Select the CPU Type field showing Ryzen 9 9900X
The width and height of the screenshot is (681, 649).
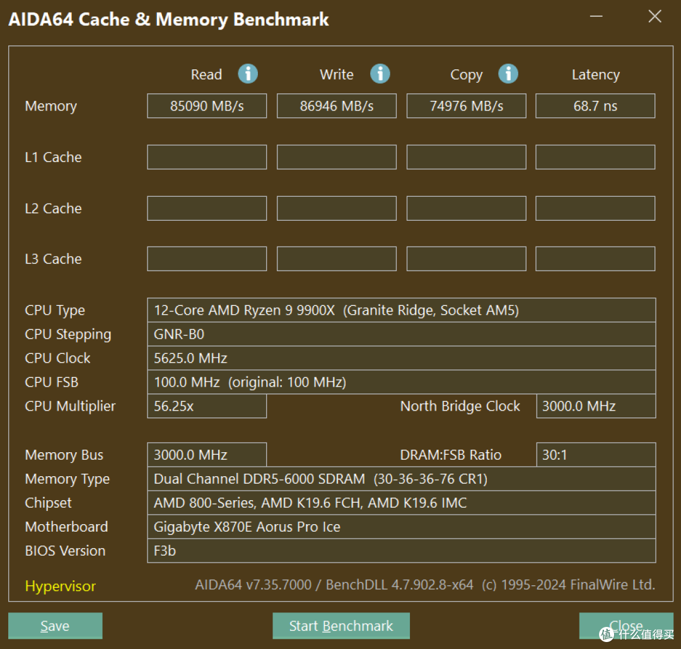[401, 310]
